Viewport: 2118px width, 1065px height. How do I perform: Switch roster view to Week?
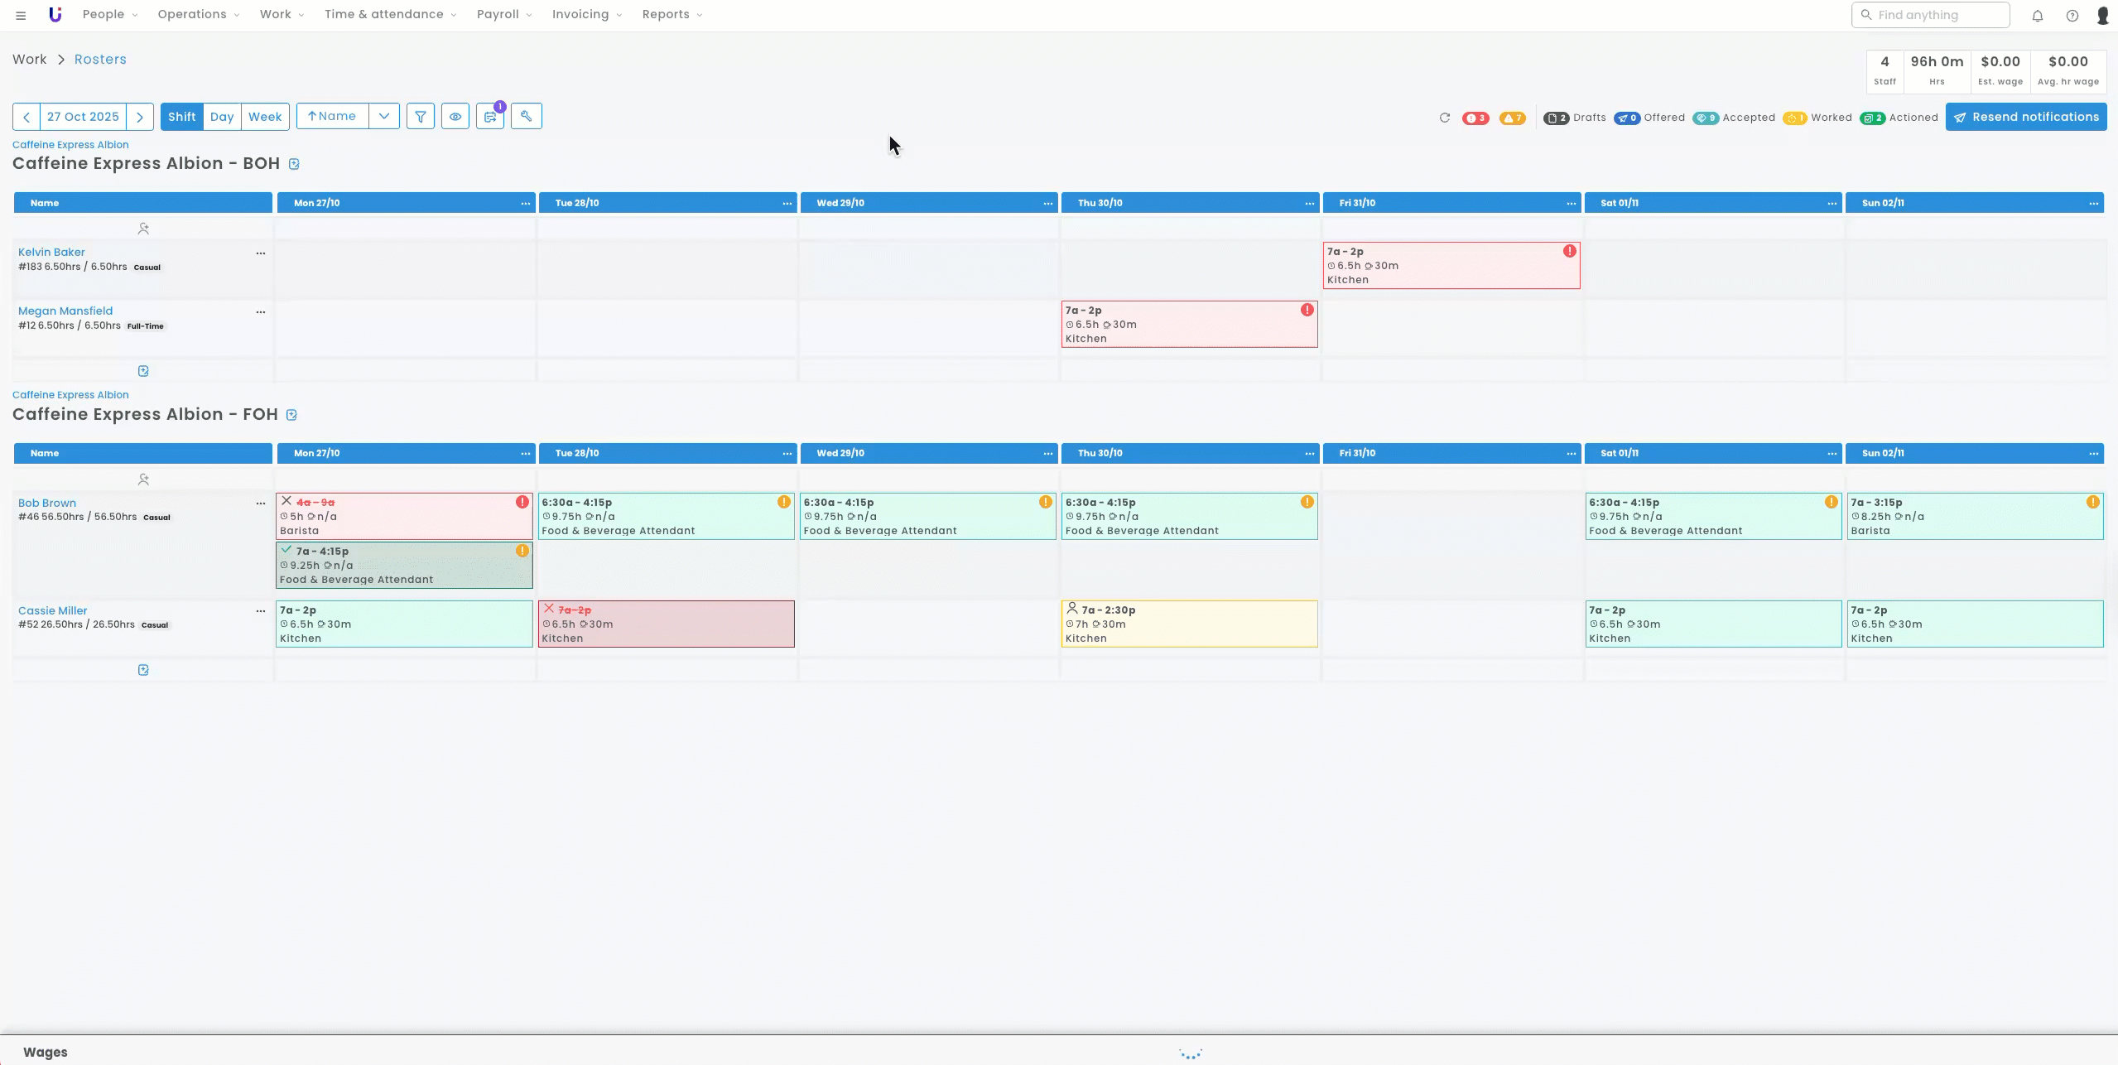click(265, 117)
